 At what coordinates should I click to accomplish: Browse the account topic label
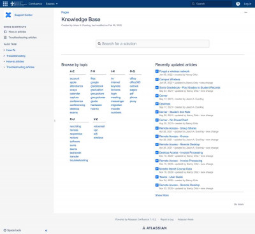pos(75,78)
